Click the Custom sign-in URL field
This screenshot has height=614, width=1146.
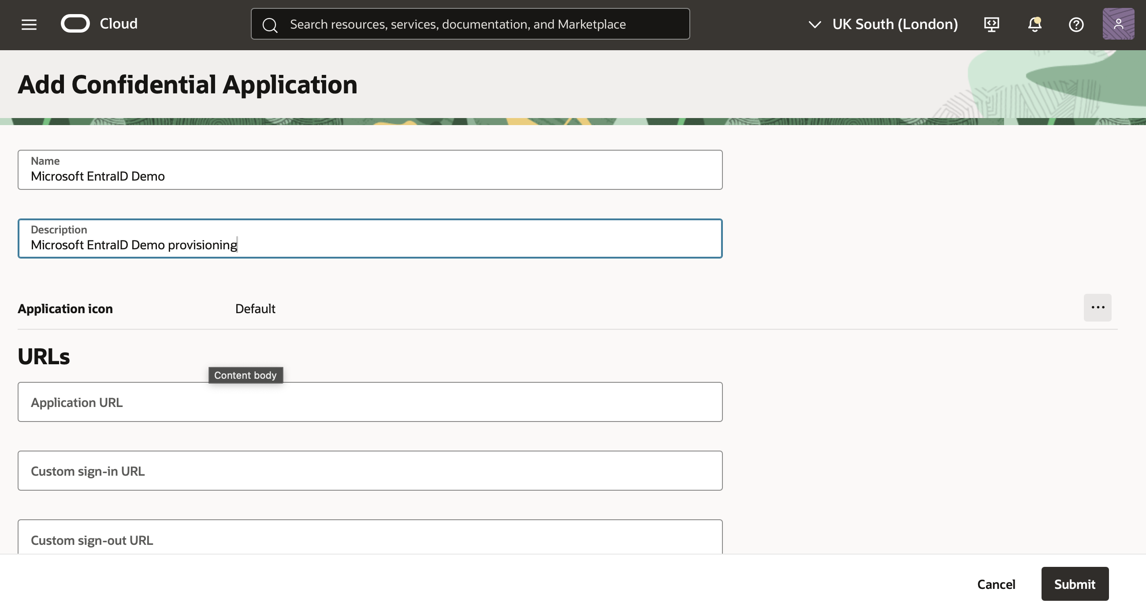pyautogui.click(x=369, y=470)
